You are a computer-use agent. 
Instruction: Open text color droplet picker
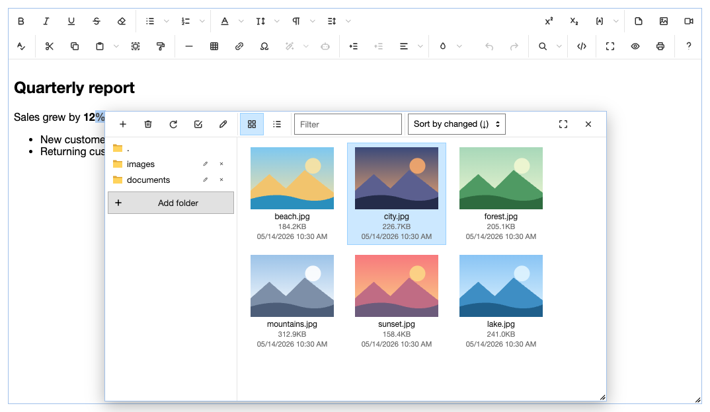click(x=443, y=46)
